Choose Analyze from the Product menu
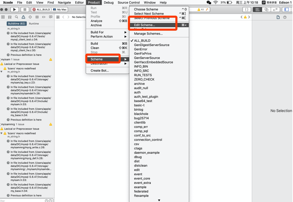The width and height of the screenshot is (293, 202). [x=108, y=21]
